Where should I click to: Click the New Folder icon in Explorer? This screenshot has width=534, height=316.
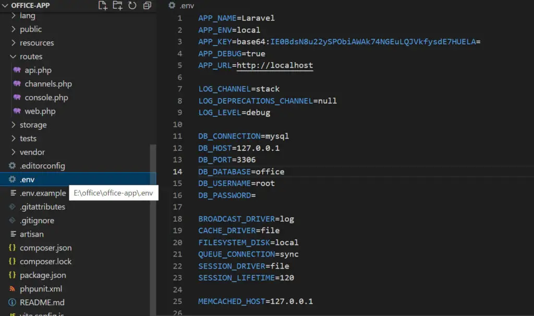(x=117, y=5)
